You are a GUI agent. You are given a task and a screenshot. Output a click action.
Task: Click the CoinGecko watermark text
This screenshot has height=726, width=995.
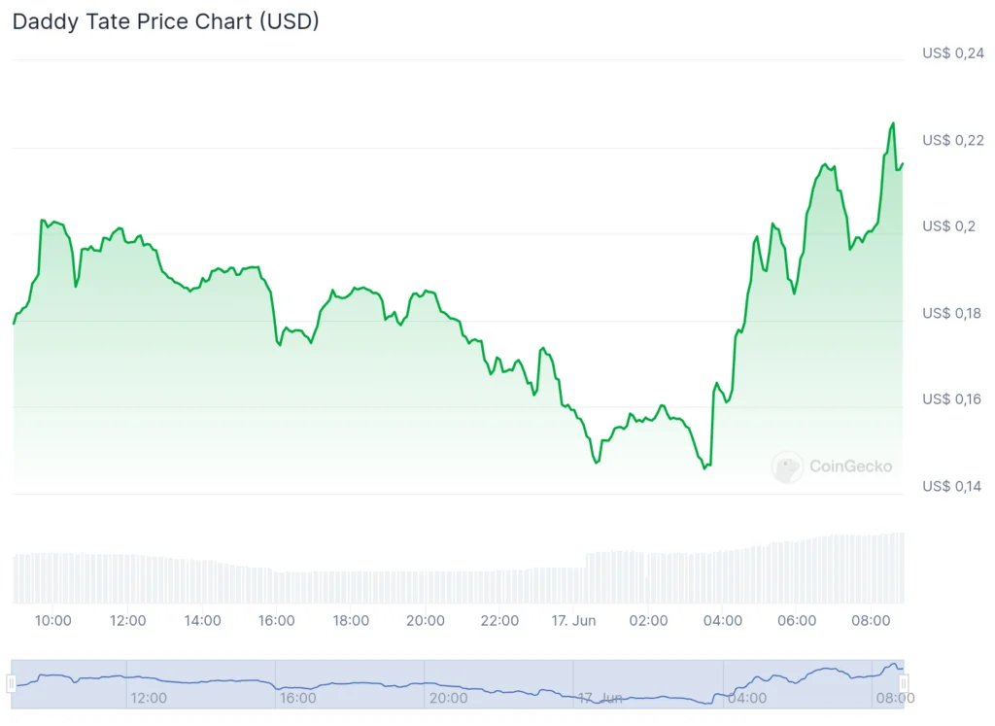pos(850,467)
